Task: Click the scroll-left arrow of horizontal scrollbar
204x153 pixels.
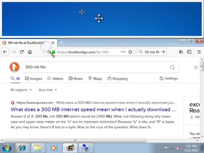Action: 2,141
